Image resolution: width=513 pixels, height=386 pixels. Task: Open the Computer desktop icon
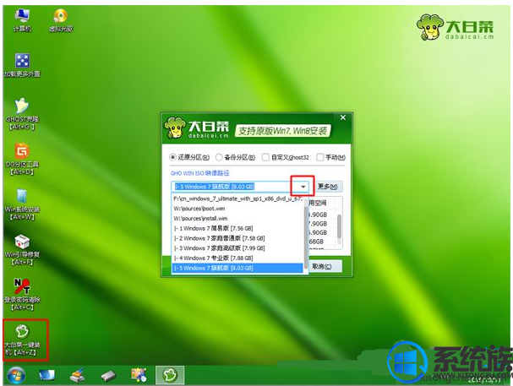tap(22, 20)
